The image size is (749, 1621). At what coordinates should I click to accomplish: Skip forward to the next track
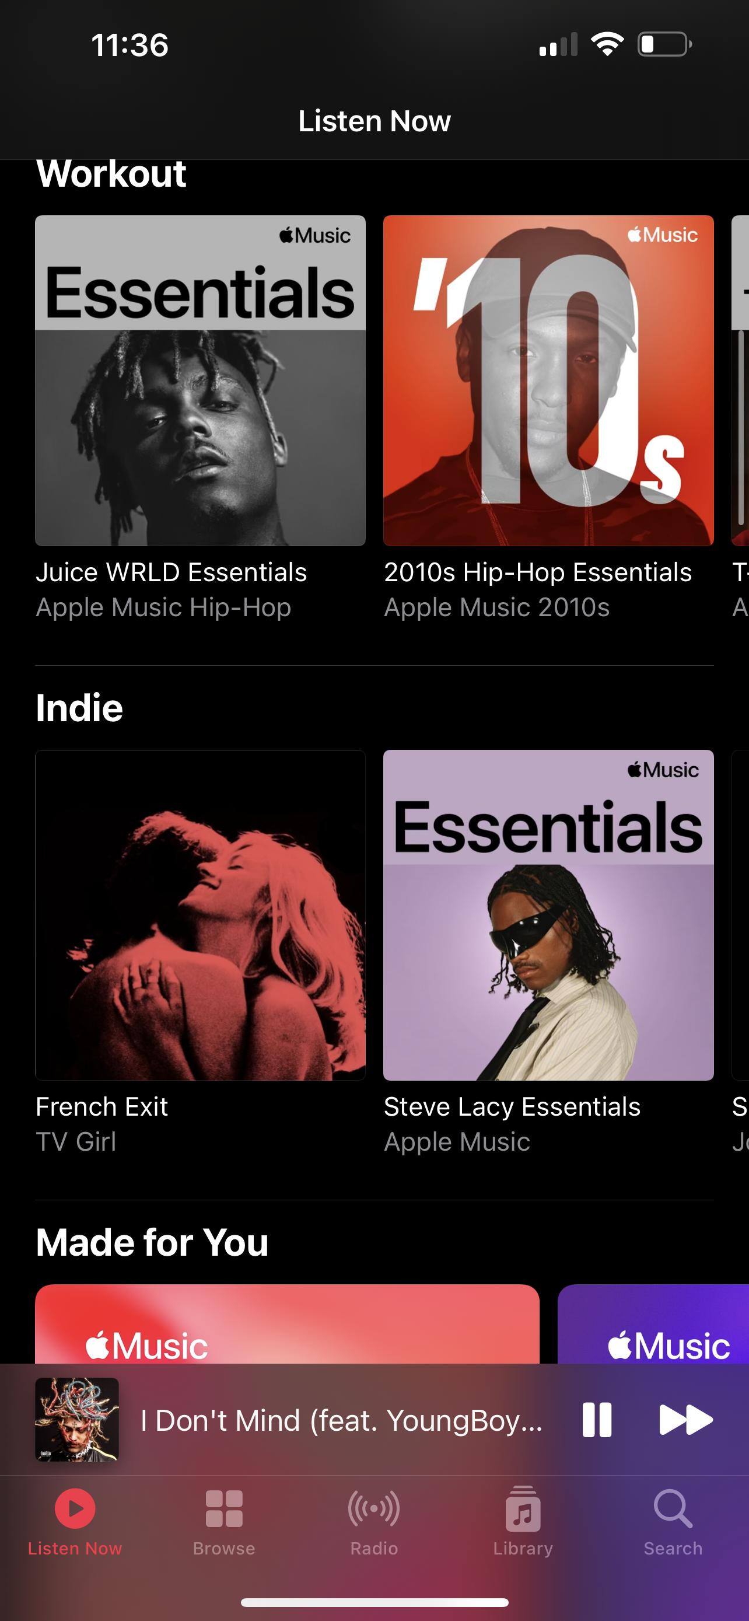[x=685, y=1420]
